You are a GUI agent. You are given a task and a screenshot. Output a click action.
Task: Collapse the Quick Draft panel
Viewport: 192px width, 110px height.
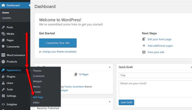click(191, 67)
